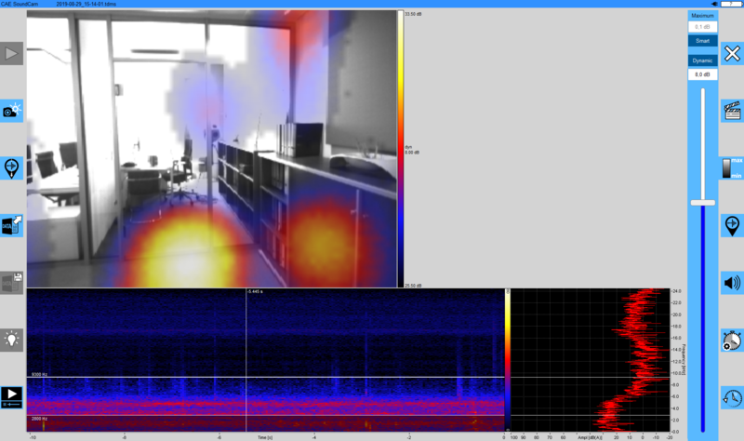Click the clock history icon
Viewport: 744px width, 441px height.
[x=732, y=397]
